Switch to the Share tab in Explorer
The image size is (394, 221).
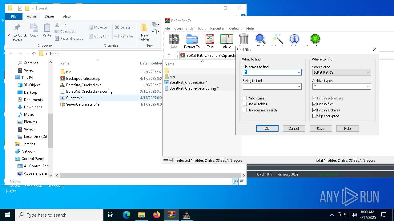coord(49,17)
